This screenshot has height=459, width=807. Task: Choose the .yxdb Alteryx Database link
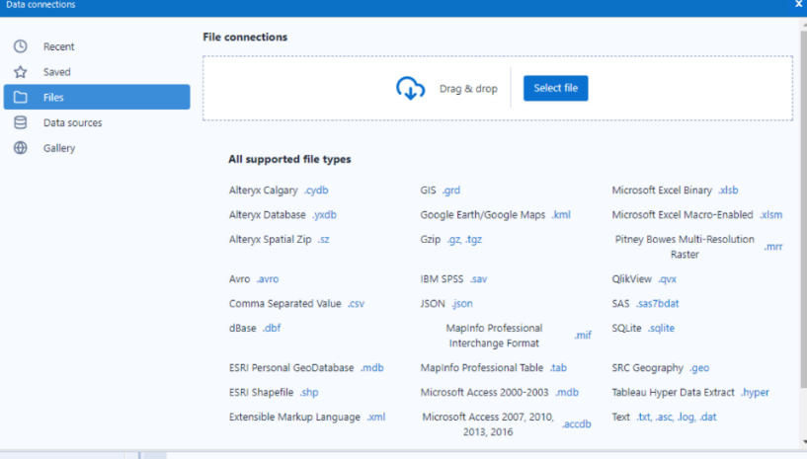[x=324, y=214]
